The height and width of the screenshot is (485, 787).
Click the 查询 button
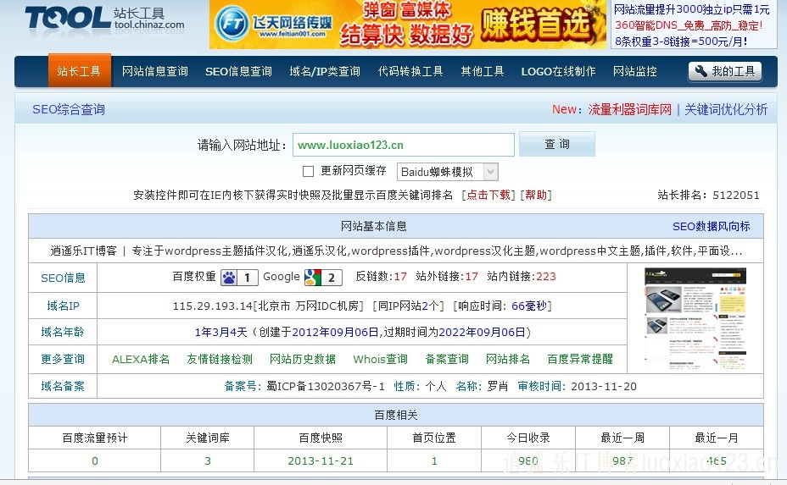[x=557, y=144]
